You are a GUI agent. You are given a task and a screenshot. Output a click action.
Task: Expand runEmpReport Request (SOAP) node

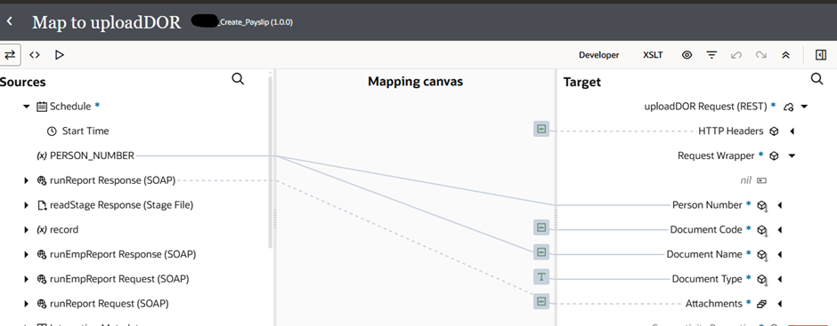click(x=26, y=279)
